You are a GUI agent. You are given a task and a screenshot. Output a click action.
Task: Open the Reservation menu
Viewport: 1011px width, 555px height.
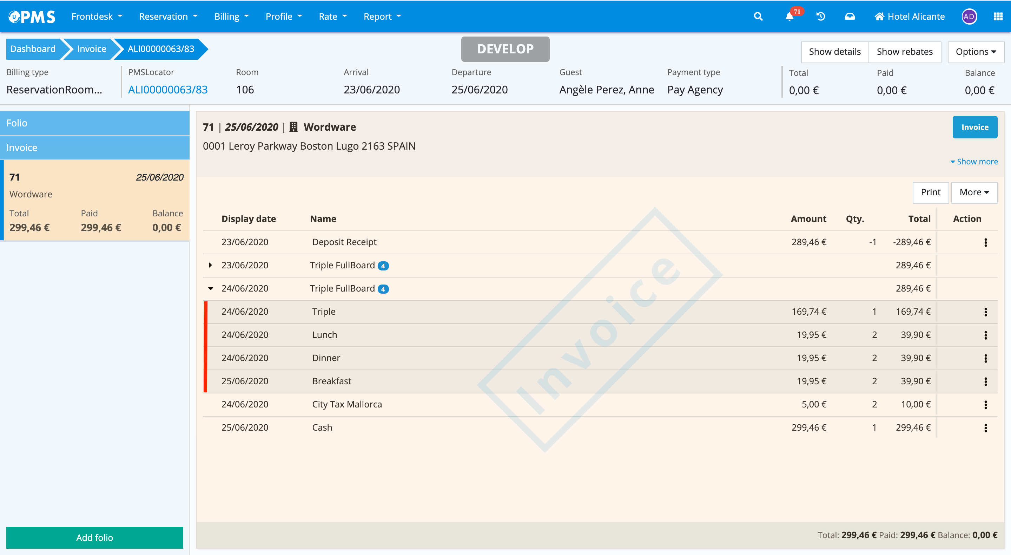(168, 17)
